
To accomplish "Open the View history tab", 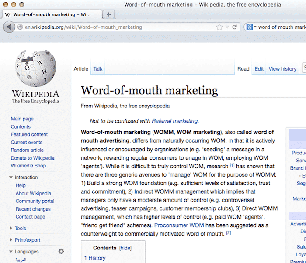I will 282,69.
